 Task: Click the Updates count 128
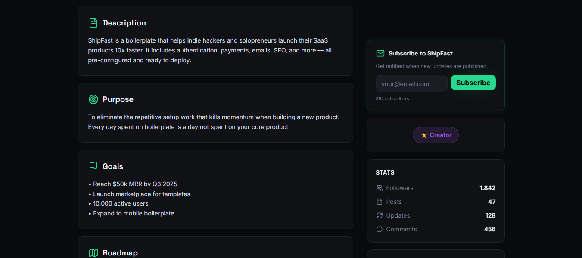pos(490,215)
